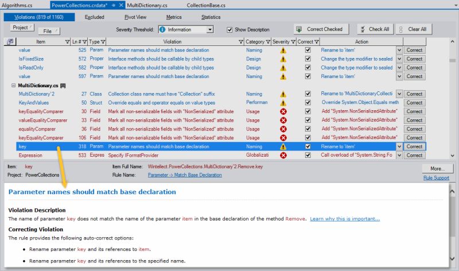
Task: Click error icon on Expression row
Action: point(283,156)
